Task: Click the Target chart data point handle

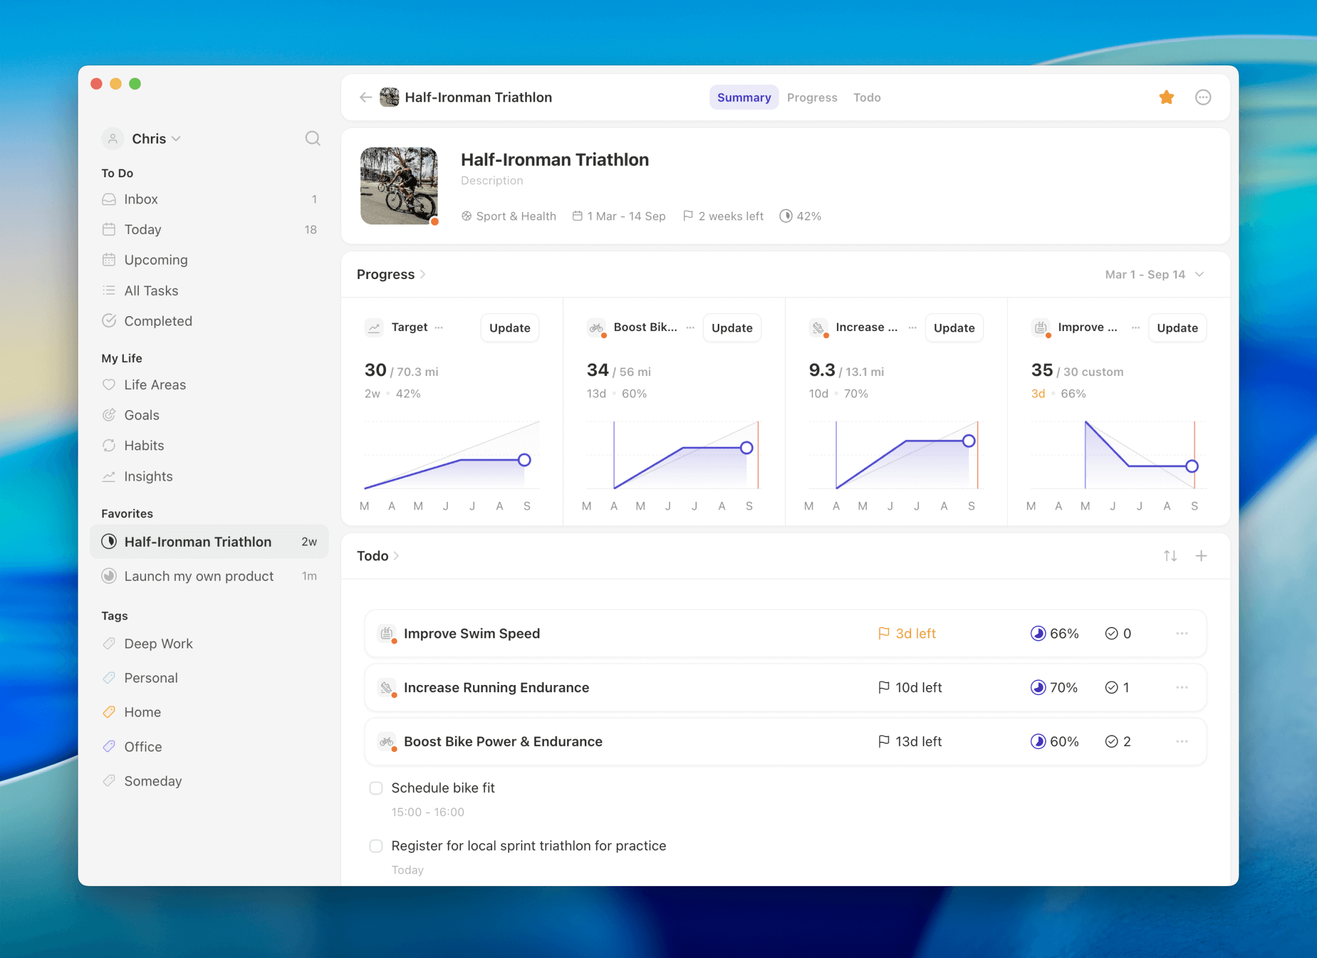Action: (x=524, y=460)
